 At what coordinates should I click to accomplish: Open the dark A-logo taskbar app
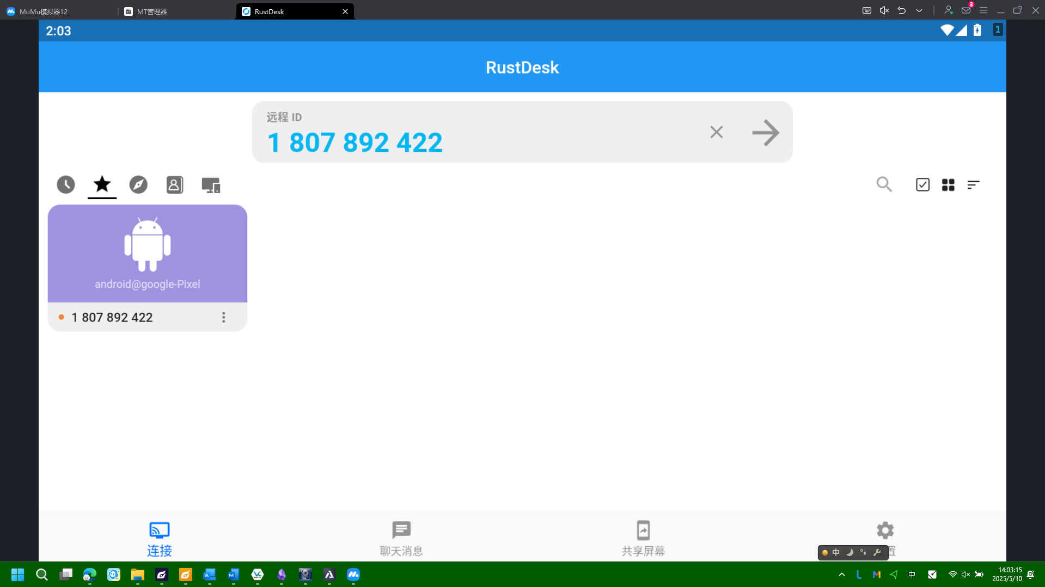pyautogui.click(x=329, y=574)
